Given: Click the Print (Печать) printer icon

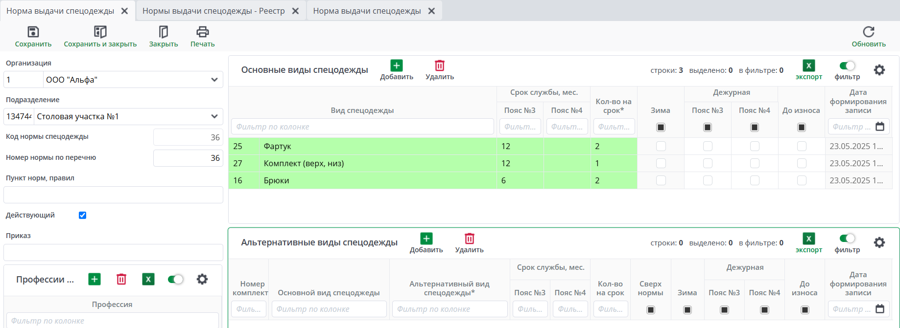Looking at the screenshot, I should coord(202,32).
